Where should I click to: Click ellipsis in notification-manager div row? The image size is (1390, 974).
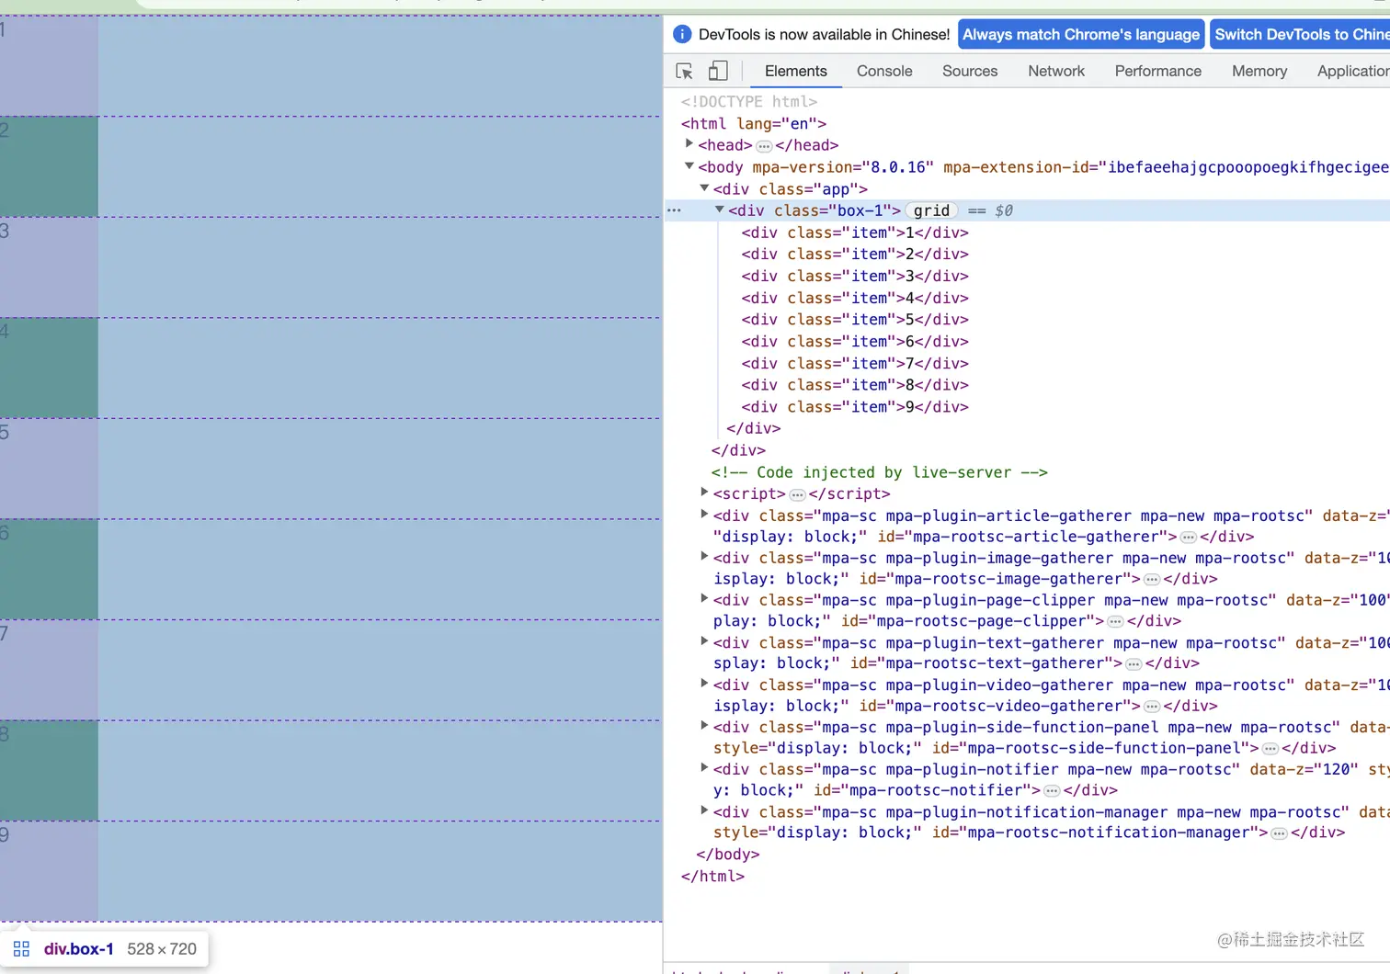[1279, 833]
